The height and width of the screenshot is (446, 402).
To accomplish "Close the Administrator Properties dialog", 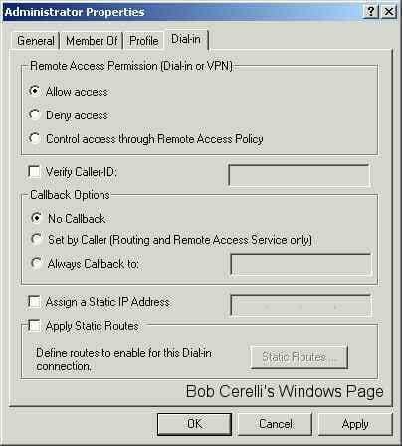I will (x=389, y=12).
